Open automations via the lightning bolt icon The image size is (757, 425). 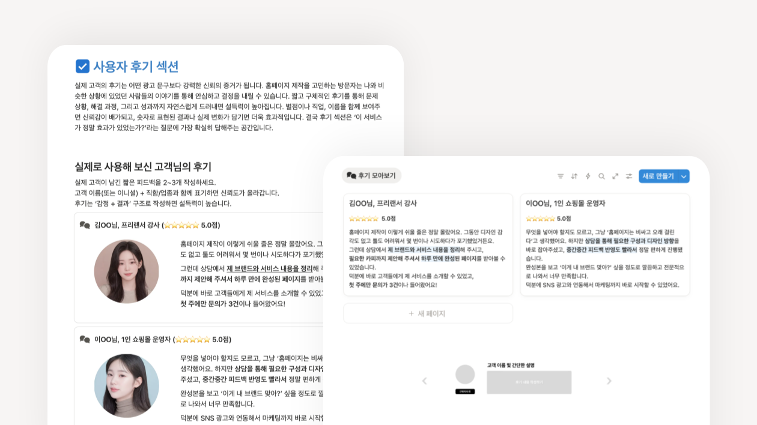coord(588,176)
